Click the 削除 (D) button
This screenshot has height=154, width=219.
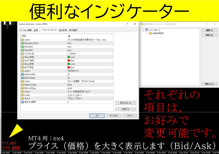[x=209, y=35]
